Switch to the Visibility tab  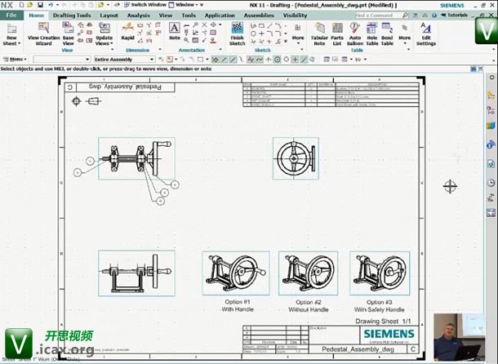click(295, 16)
